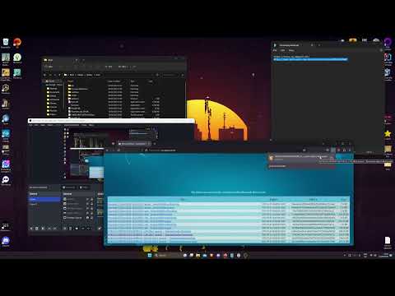
Task: Open the New dropdown in File Explorer
Action: (x=49, y=67)
